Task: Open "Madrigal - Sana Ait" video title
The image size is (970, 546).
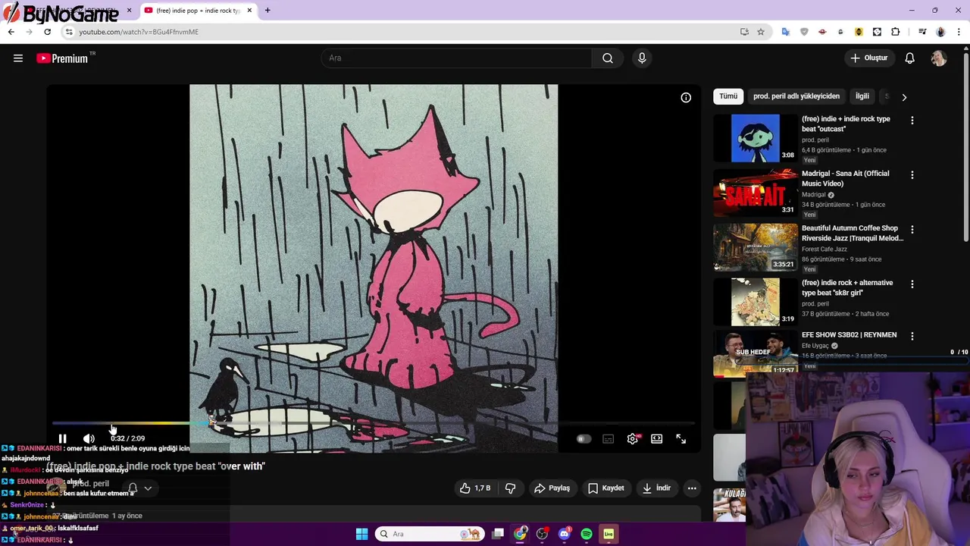Action: (846, 178)
